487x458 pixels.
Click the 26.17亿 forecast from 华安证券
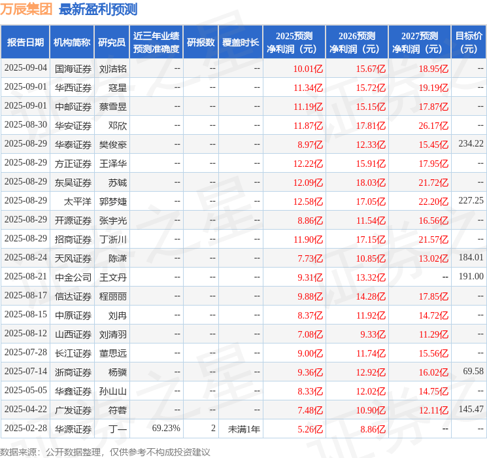coord(433,126)
